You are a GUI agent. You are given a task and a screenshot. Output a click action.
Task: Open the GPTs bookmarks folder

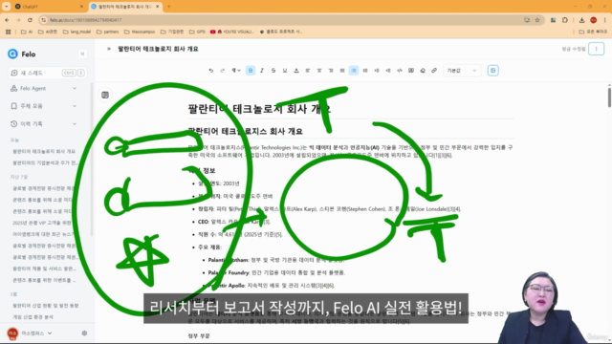tap(197, 32)
